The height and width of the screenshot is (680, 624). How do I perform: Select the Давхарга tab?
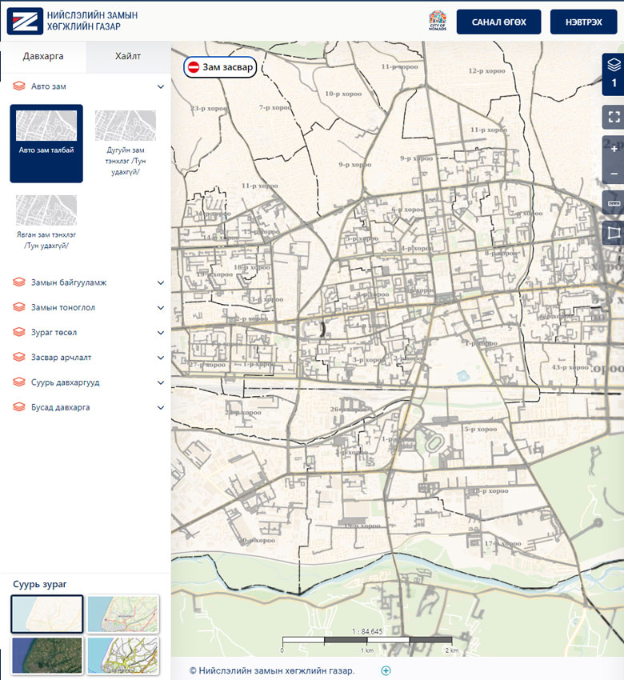pos(43,56)
